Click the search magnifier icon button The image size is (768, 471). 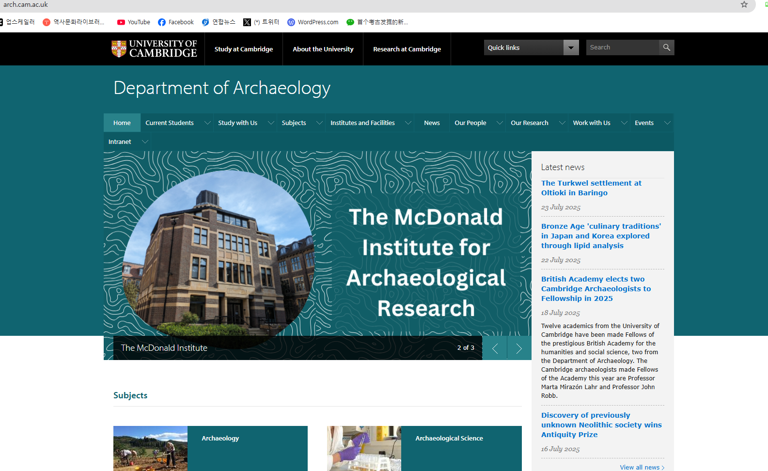(x=667, y=47)
